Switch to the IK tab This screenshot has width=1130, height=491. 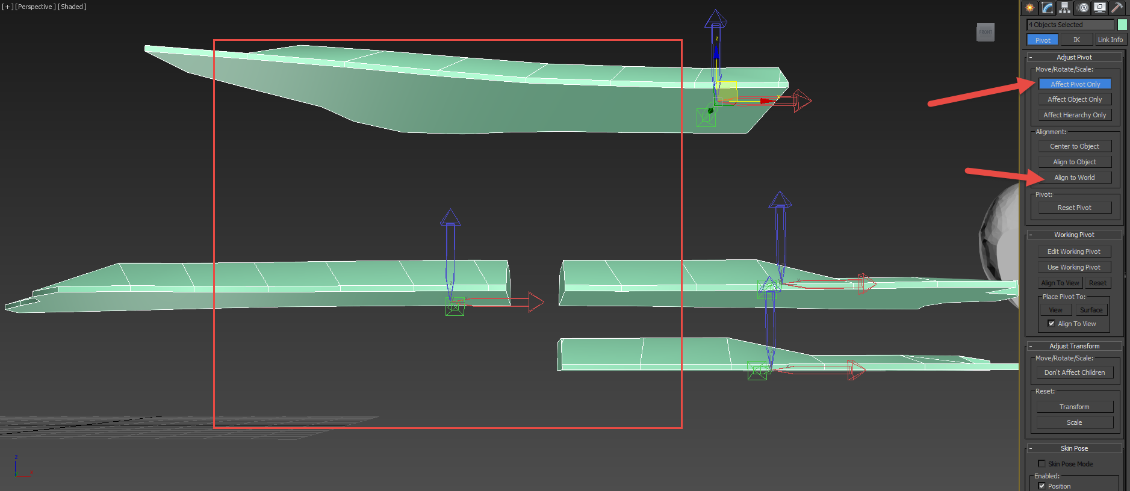click(x=1076, y=40)
